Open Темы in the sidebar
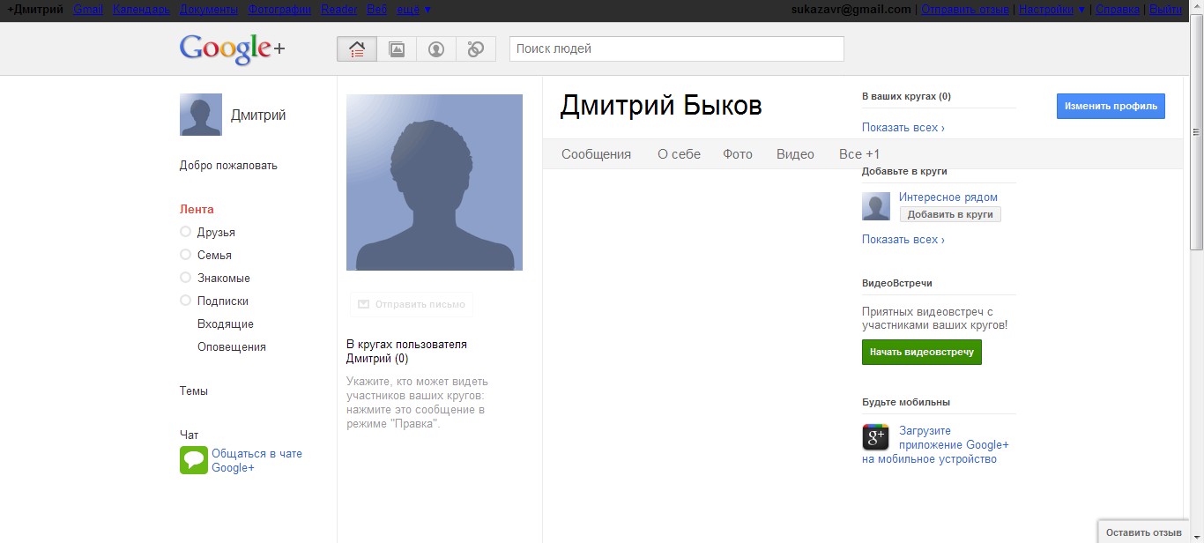The image size is (1204, 543). point(194,391)
